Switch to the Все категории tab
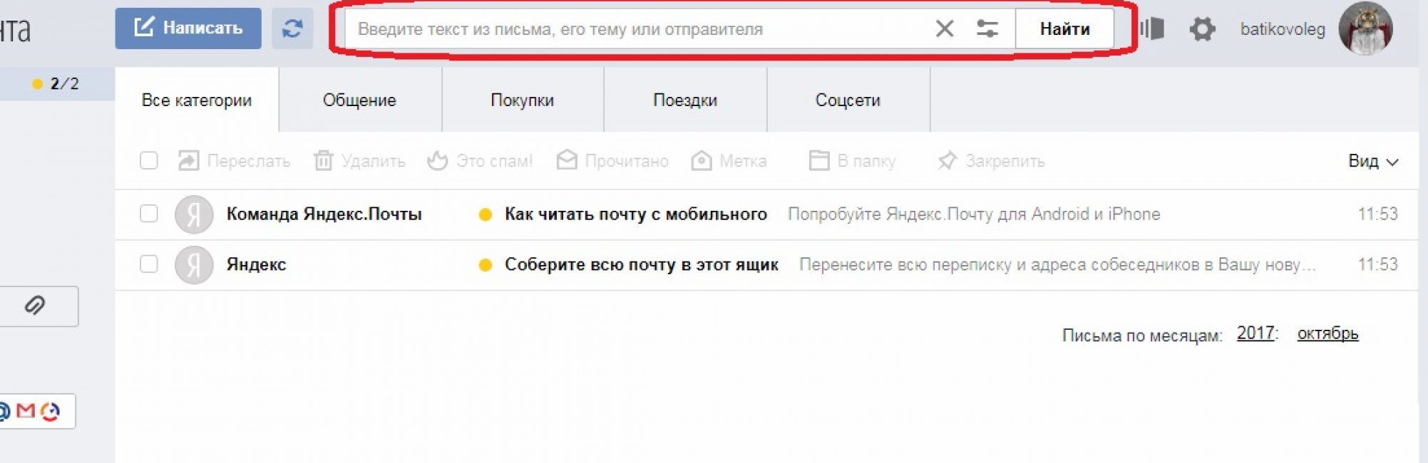 coord(197,100)
